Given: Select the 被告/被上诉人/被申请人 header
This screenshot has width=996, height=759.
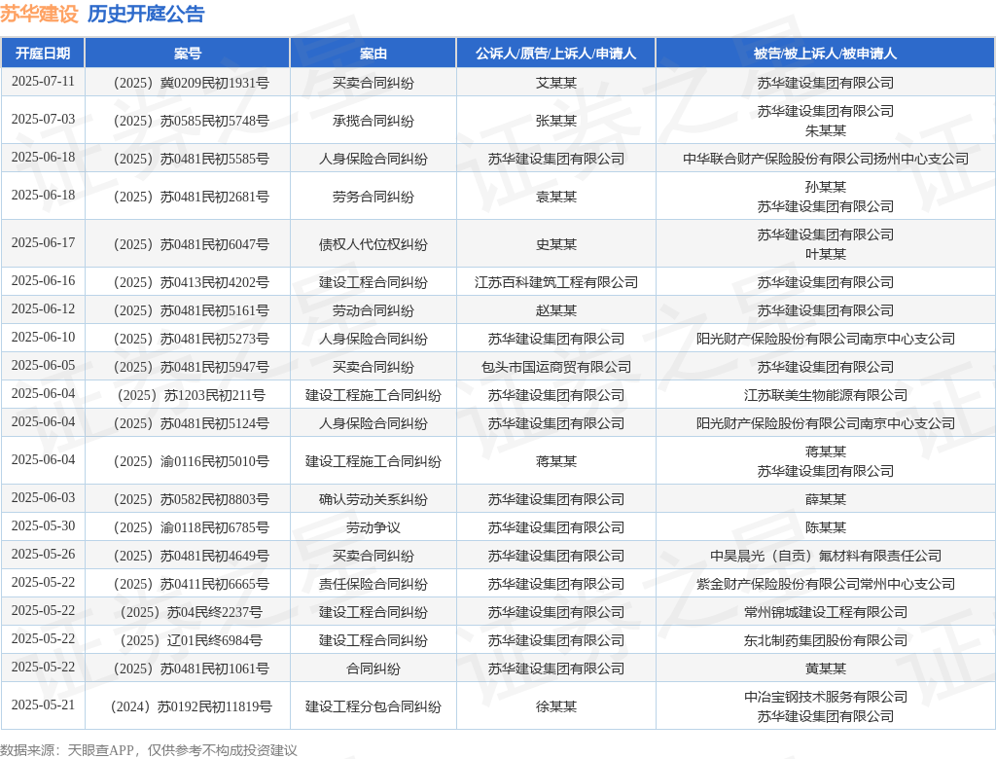Looking at the screenshot, I should click(825, 54).
